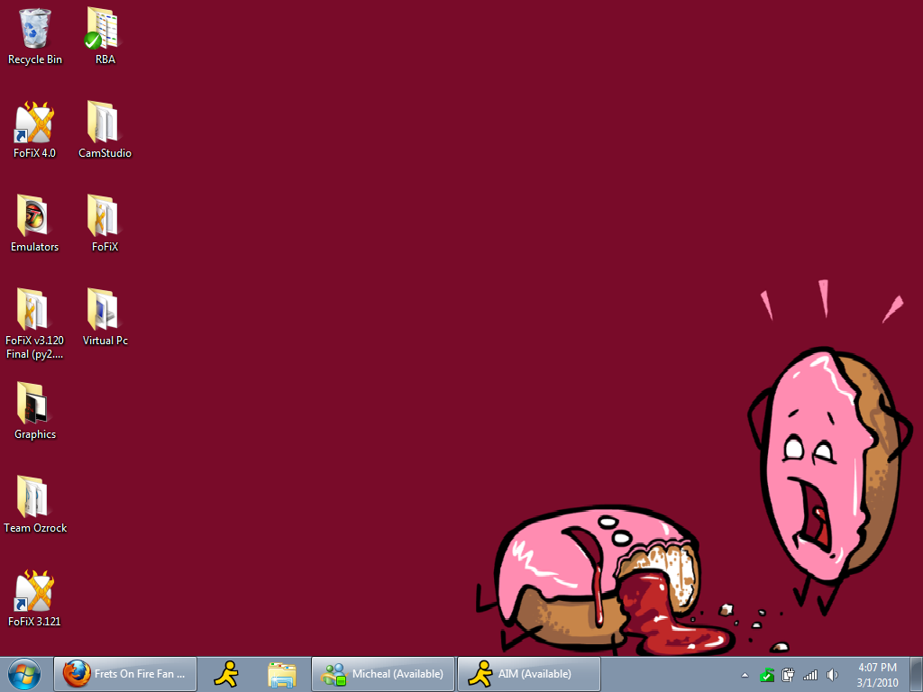923x692 pixels.
Task: Click the CamStudio label text
Action: pos(105,153)
